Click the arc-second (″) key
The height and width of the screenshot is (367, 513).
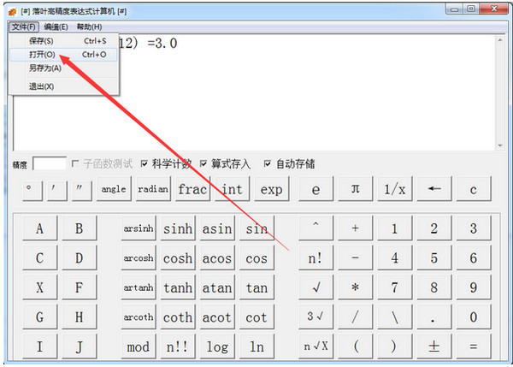pyautogui.click(x=81, y=189)
